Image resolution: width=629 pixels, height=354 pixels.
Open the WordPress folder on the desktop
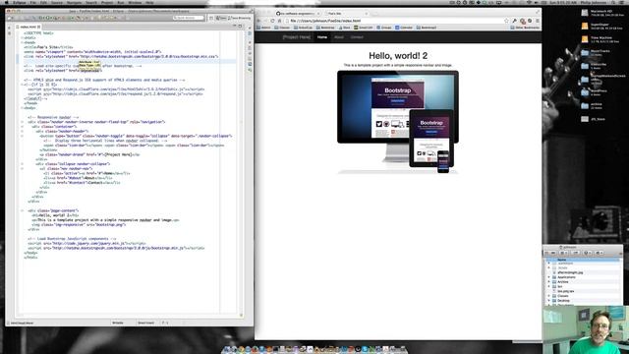(585, 92)
